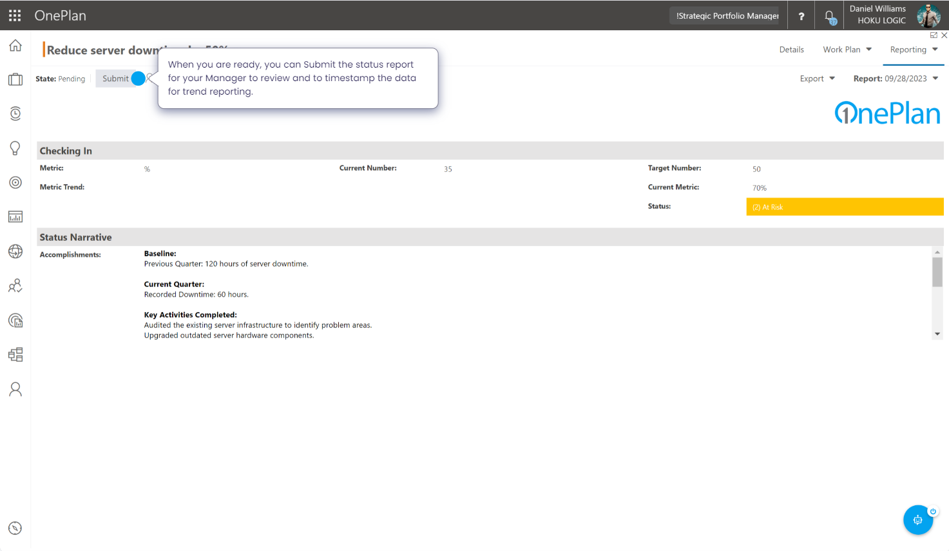Open the chatbot assistant floating button

[917, 520]
